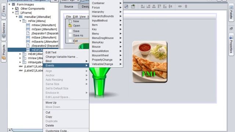The height and width of the screenshot is (132, 235).
Task: Choose Edit Text from context menu
Action: [x=66, y=52]
